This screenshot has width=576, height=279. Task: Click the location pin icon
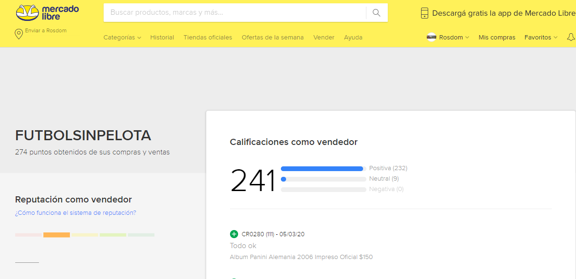point(19,34)
